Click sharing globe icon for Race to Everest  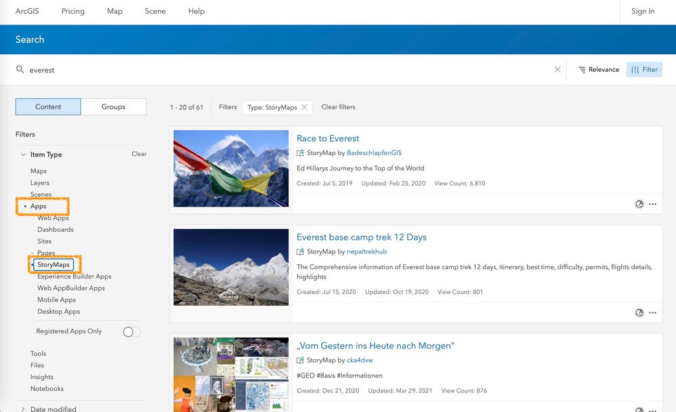click(x=639, y=204)
